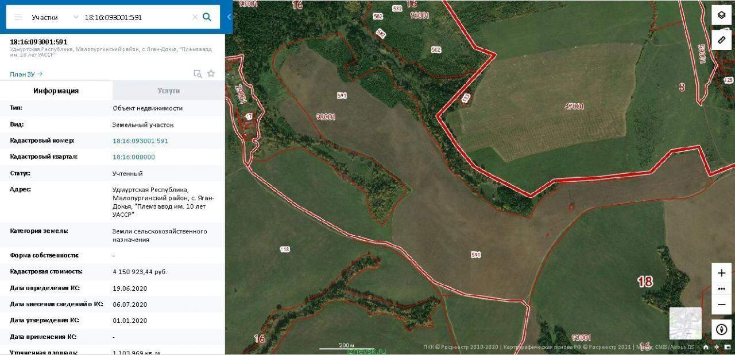Add parcel to favorites with star icon
This screenshot has width=735, height=355.
click(211, 73)
